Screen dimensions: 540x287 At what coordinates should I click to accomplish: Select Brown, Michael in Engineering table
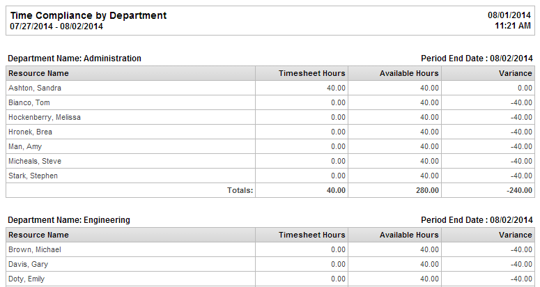(x=34, y=249)
